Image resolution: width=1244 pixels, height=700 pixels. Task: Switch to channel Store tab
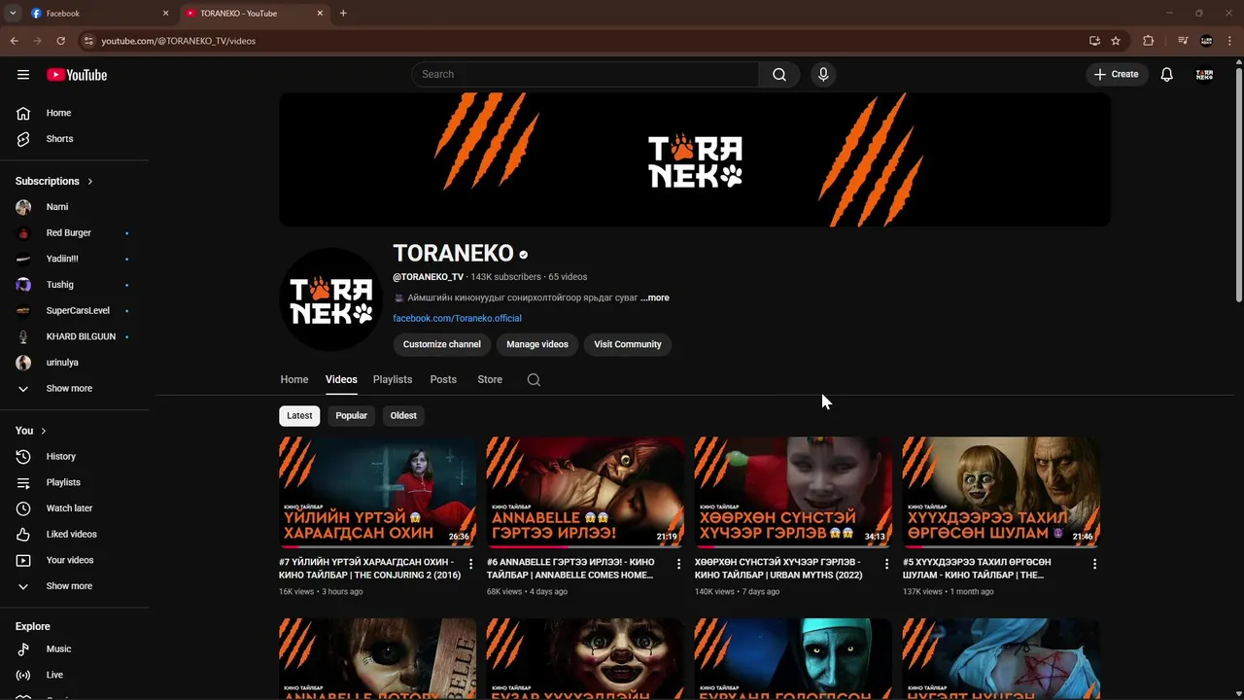click(490, 380)
